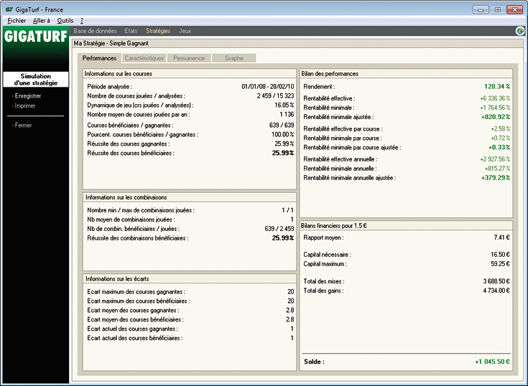Click Imprimer in the sidebar
This screenshot has width=528, height=386.
(x=24, y=105)
